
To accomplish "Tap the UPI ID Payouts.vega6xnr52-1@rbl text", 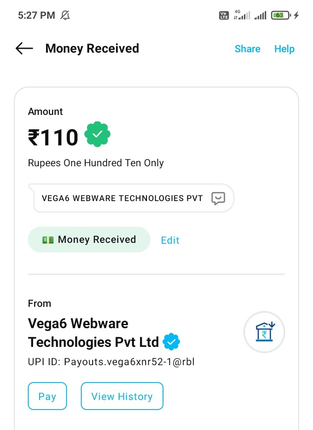I will (x=111, y=362).
